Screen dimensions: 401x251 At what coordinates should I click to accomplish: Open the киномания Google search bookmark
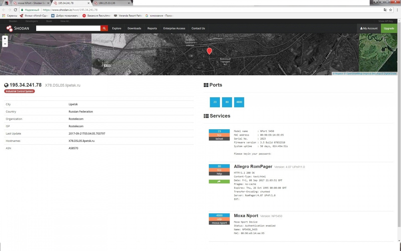[159, 16]
